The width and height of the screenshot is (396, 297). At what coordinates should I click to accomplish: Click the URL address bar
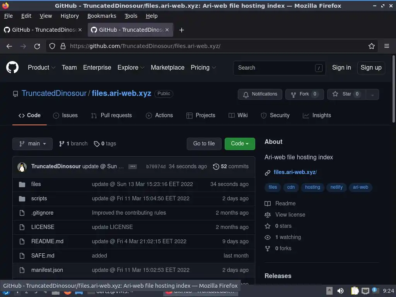coord(212,46)
